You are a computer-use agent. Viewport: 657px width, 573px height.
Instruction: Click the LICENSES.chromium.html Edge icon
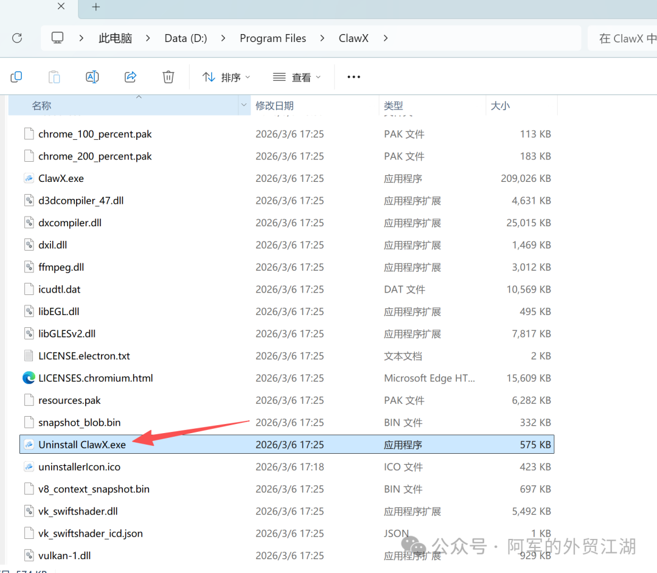pos(29,378)
